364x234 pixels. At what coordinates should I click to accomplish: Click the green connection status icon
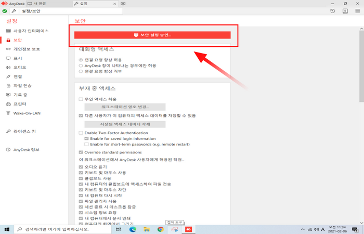(x=4, y=11)
